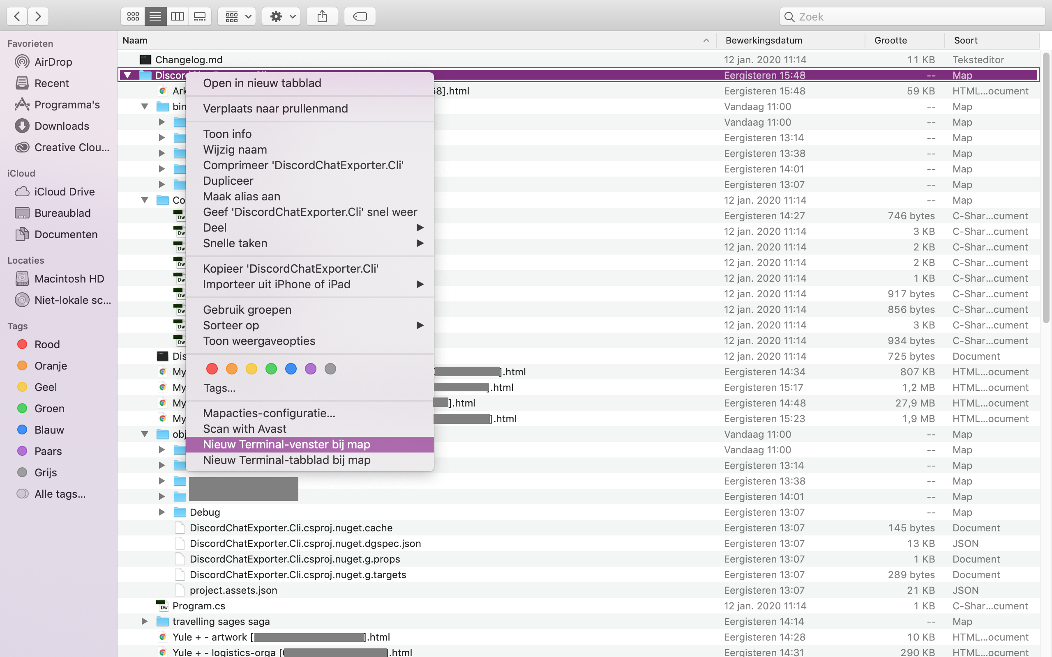Collapse the selected DiscordChatExporter.Cli folder
The width and height of the screenshot is (1052, 657).
127,75
